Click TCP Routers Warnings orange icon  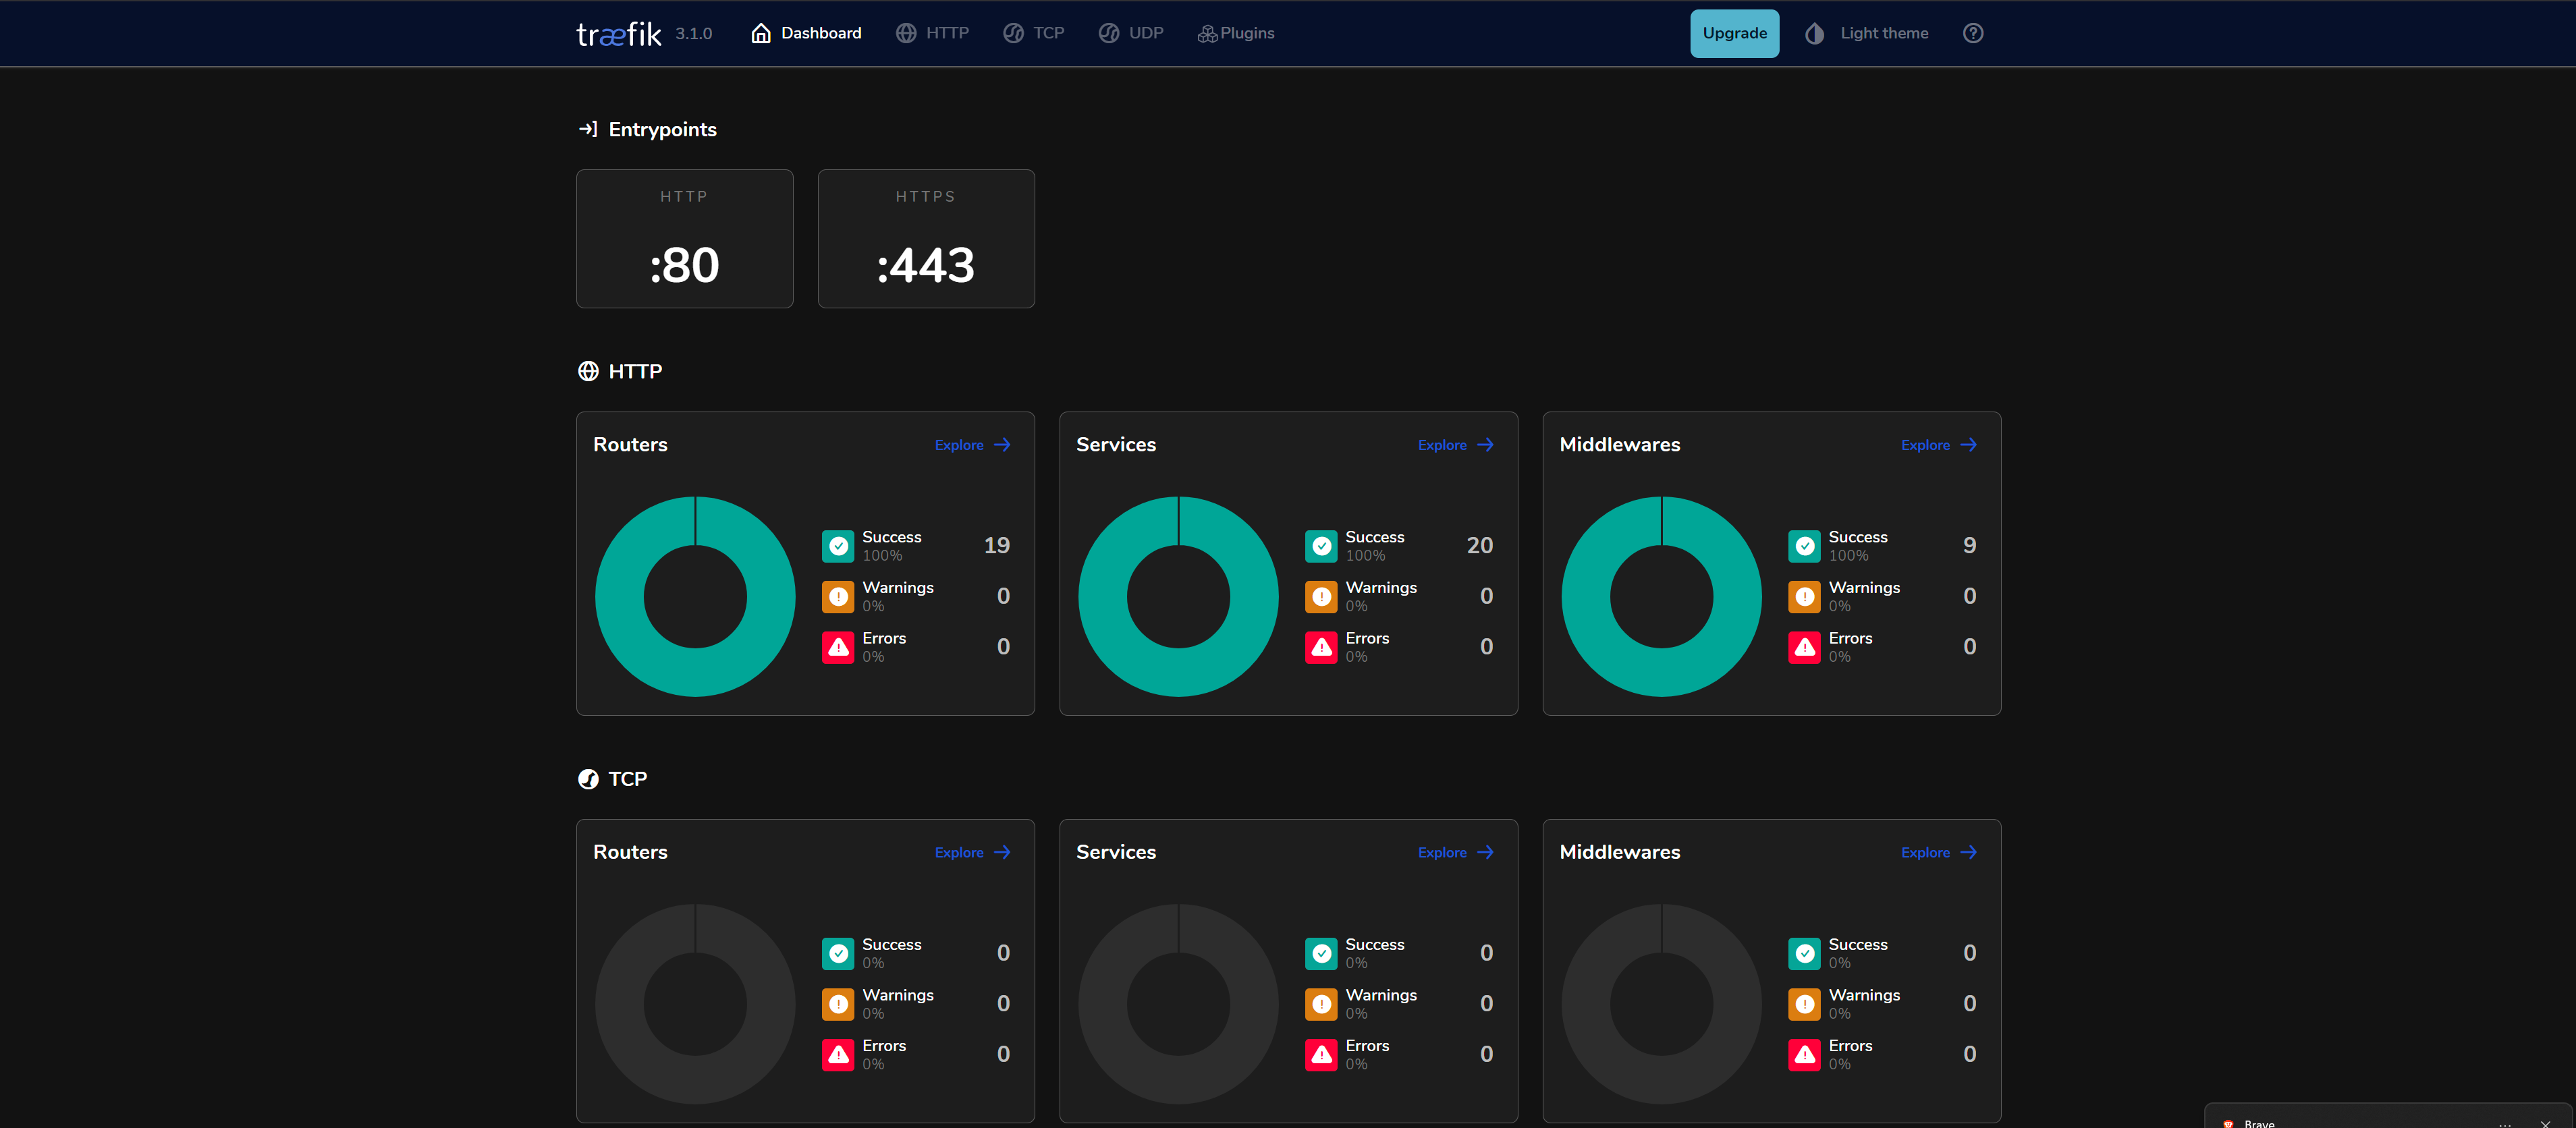pyautogui.click(x=838, y=1004)
